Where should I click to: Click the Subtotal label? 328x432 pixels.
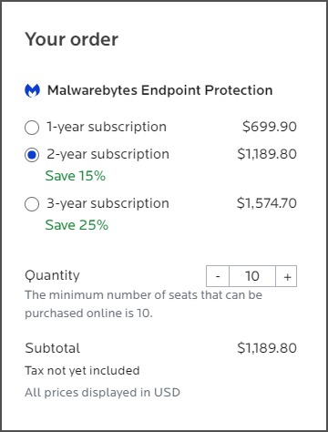pos(53,348)
